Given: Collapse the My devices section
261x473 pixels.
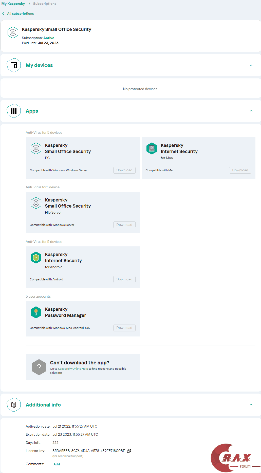Looking at the screenshot, I should tap(251, 65).
